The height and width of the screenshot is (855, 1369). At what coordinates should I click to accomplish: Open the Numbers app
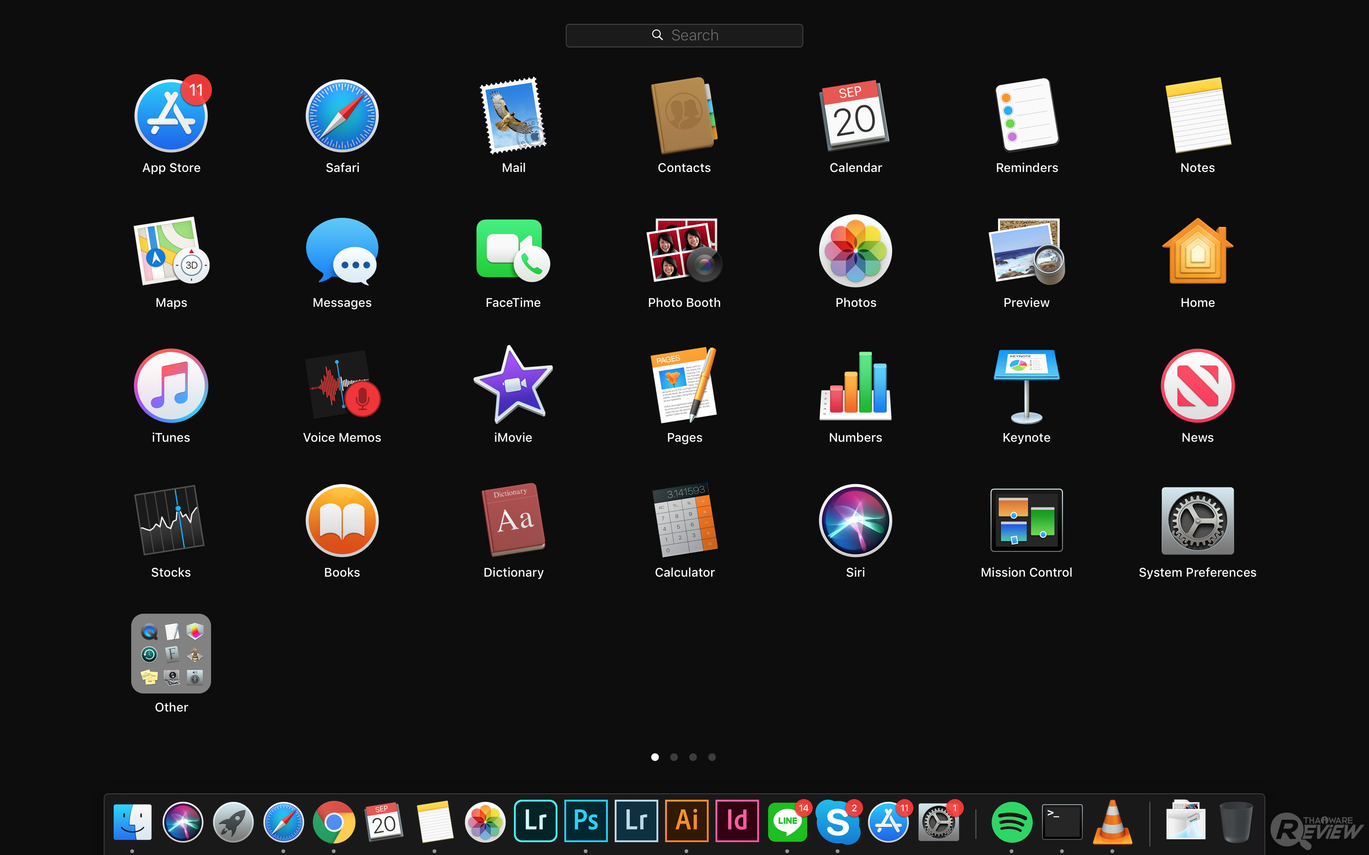[x=855, y=386]
